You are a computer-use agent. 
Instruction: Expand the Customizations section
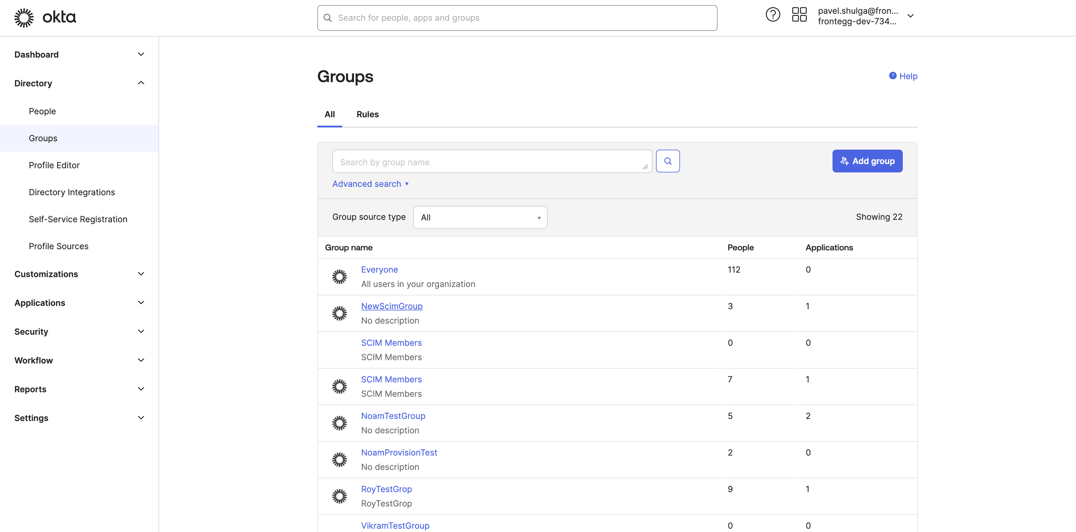[x=79, y=274]
